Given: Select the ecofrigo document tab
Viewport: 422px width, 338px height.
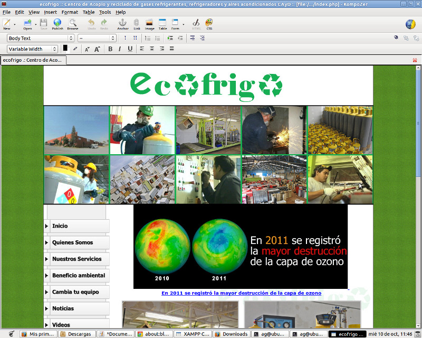Looking at the screenshot, I should tap(33, 60).
